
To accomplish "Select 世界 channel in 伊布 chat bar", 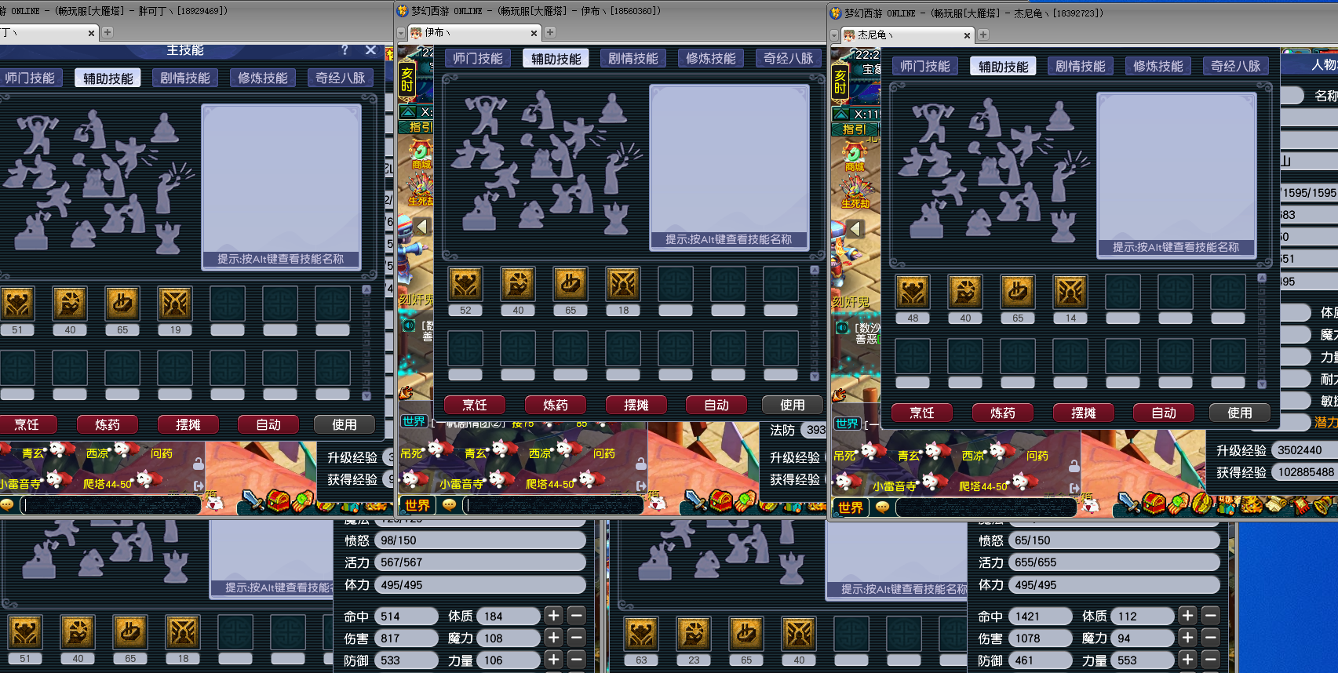I will pyautogui.click(x=417, y=505).
